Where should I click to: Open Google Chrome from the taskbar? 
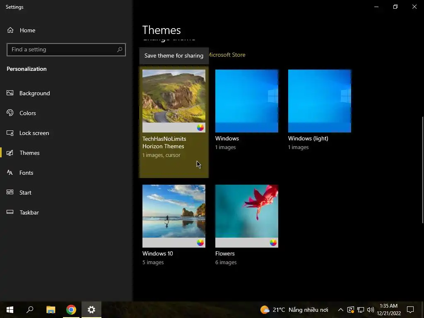click(71, 310)
